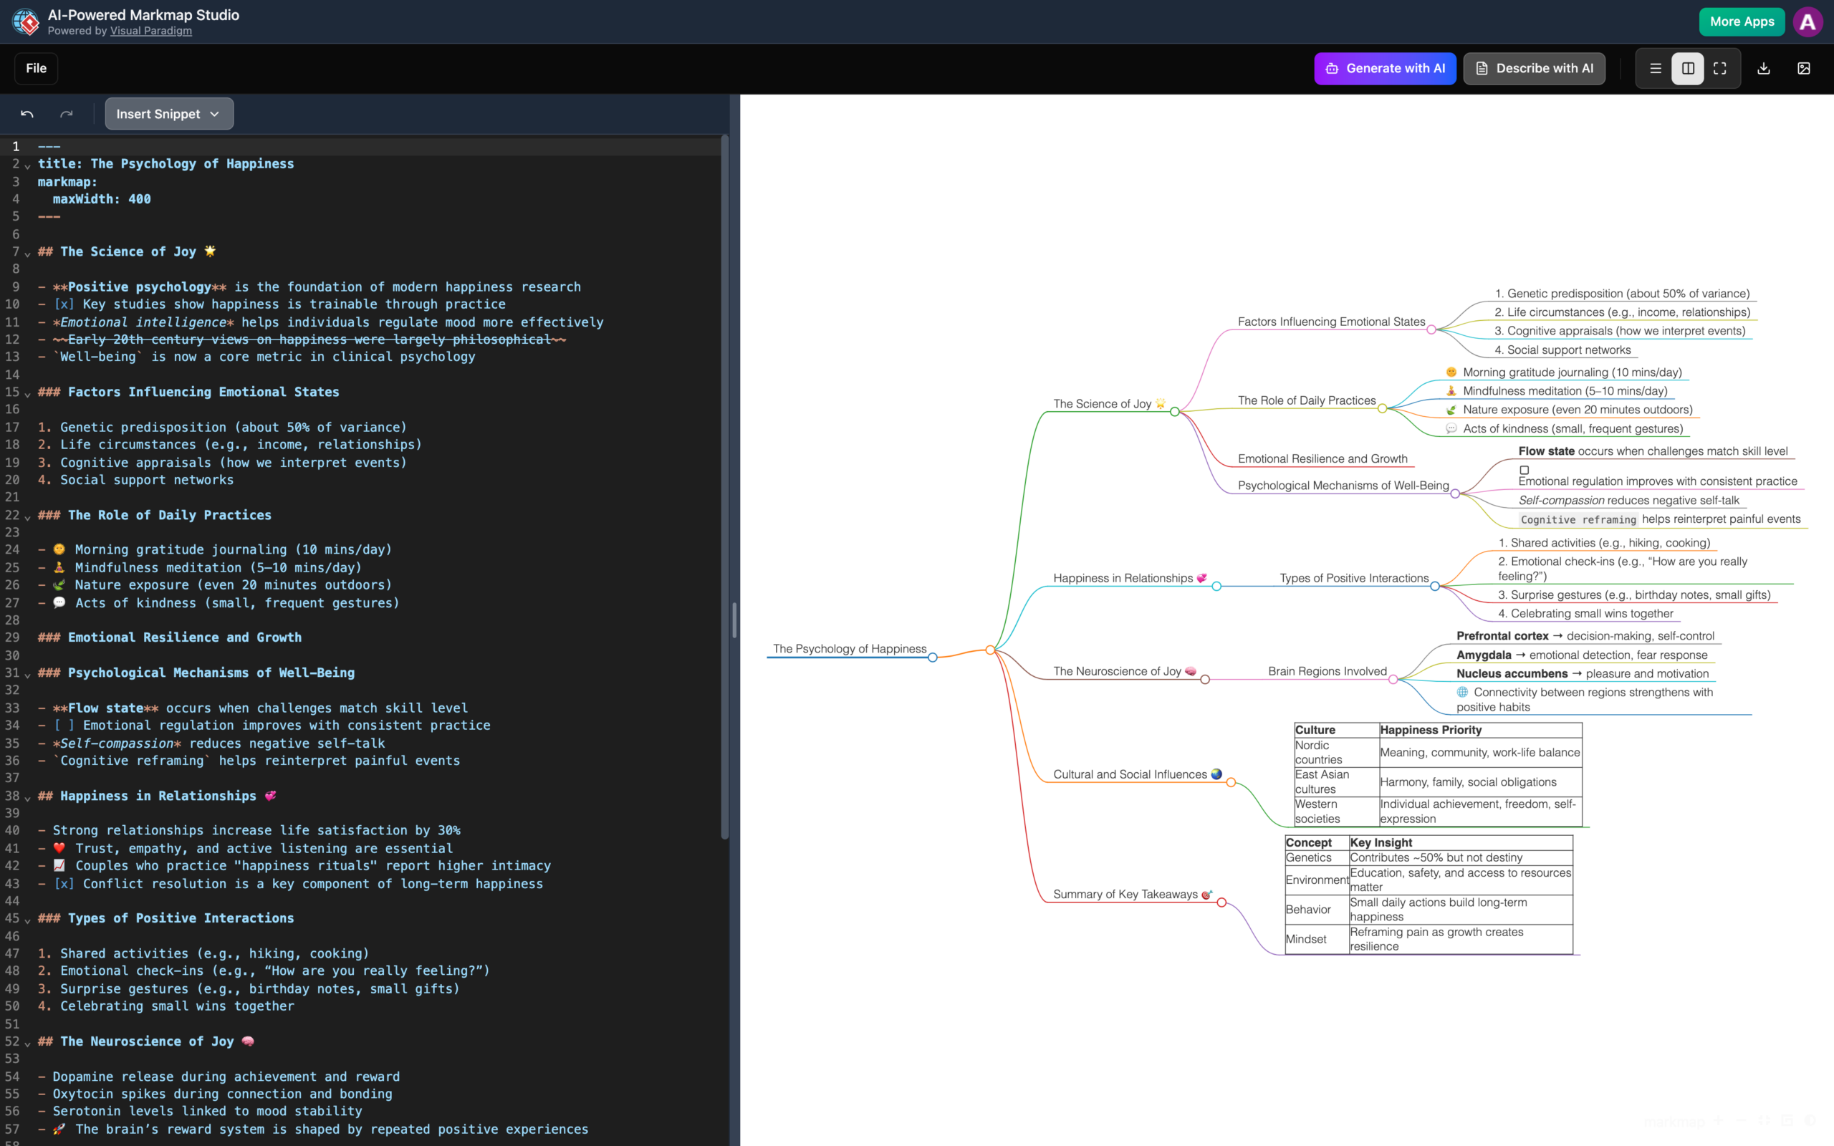Click the redo icon in the editor toolbar

(67, 114)
